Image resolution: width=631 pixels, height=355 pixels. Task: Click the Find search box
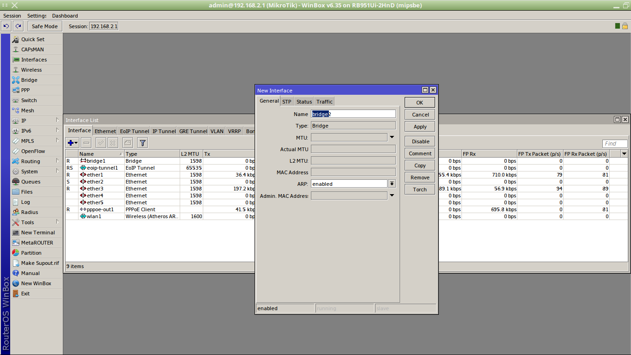[x=615, y=144]
